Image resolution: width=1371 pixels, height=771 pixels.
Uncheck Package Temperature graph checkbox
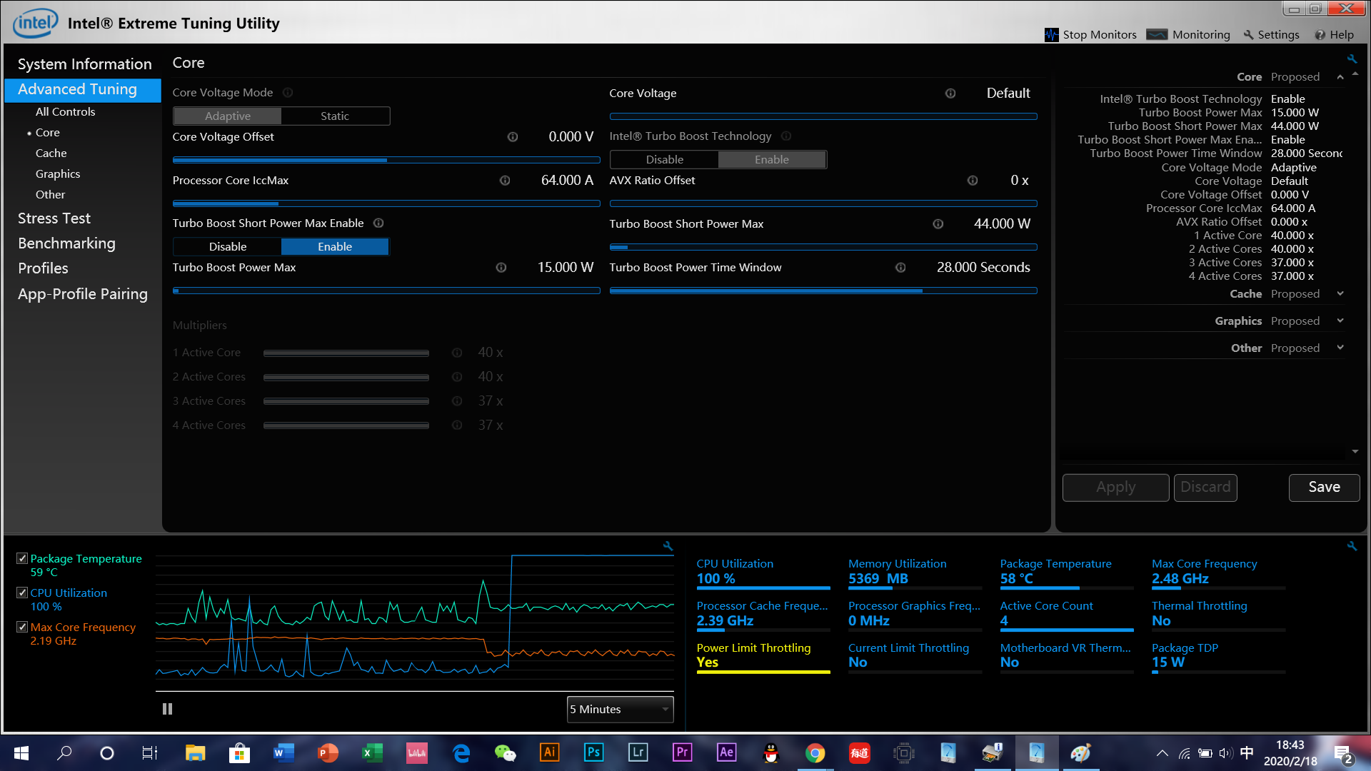point(22,558)
